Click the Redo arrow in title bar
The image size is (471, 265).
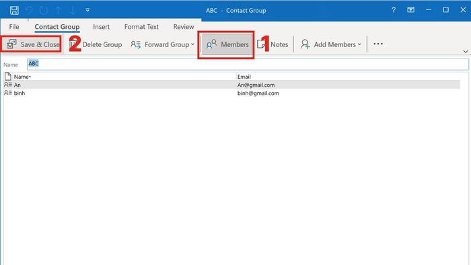tap(44, 11)
